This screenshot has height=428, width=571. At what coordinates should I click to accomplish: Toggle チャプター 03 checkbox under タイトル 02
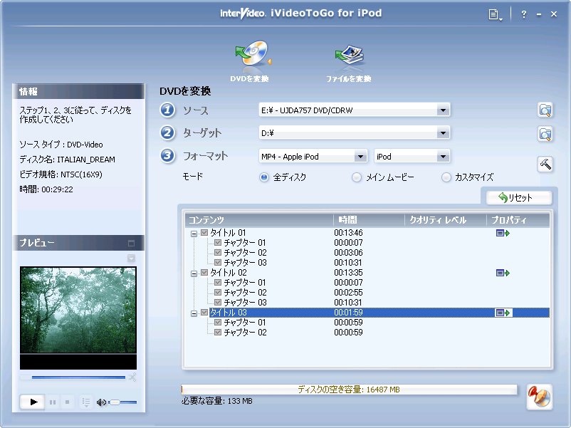click(218, 303)
